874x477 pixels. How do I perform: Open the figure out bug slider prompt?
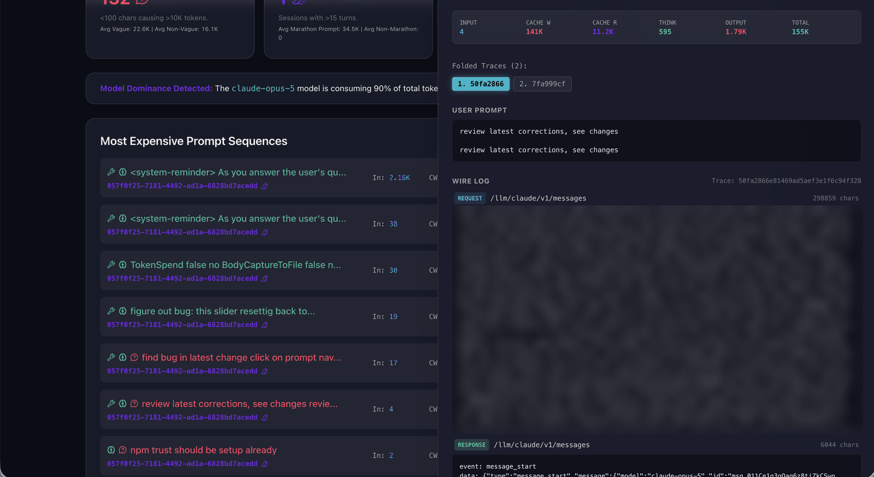(222, 311)
